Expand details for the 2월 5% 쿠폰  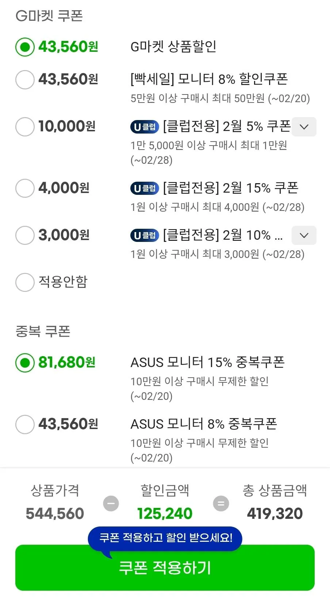pos(304,127)
